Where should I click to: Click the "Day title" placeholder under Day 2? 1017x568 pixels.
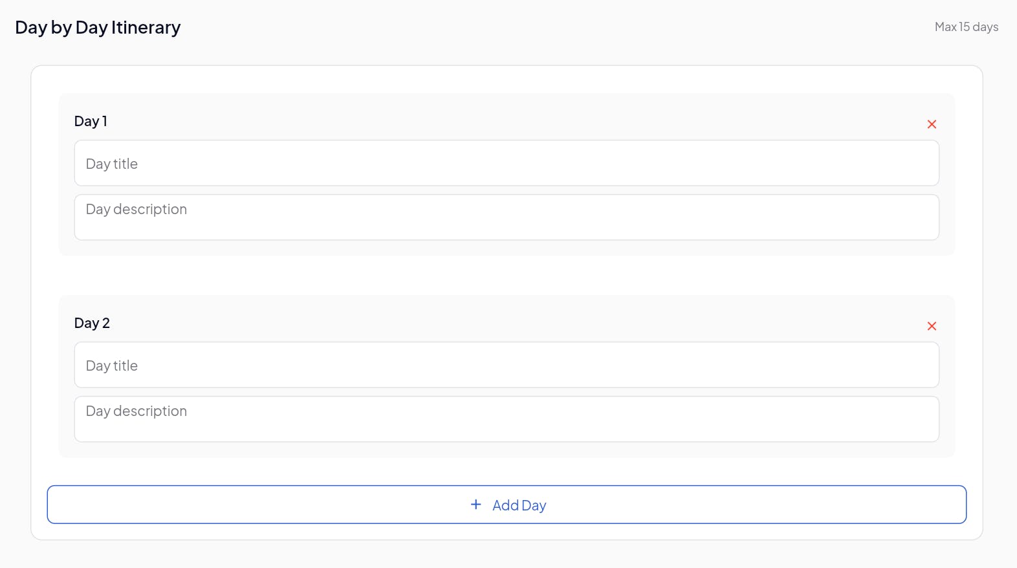click(x=112, y=366)
